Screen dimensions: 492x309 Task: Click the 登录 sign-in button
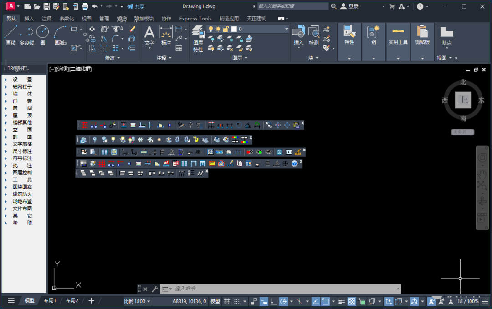pos(349,6)
